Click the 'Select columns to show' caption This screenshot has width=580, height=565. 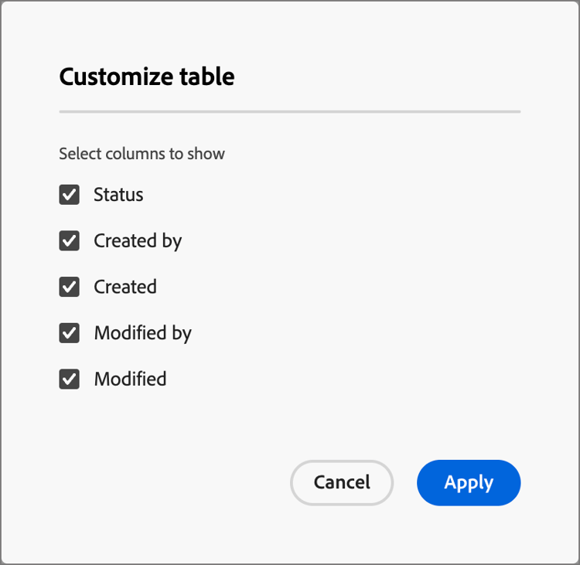[142, 154]
